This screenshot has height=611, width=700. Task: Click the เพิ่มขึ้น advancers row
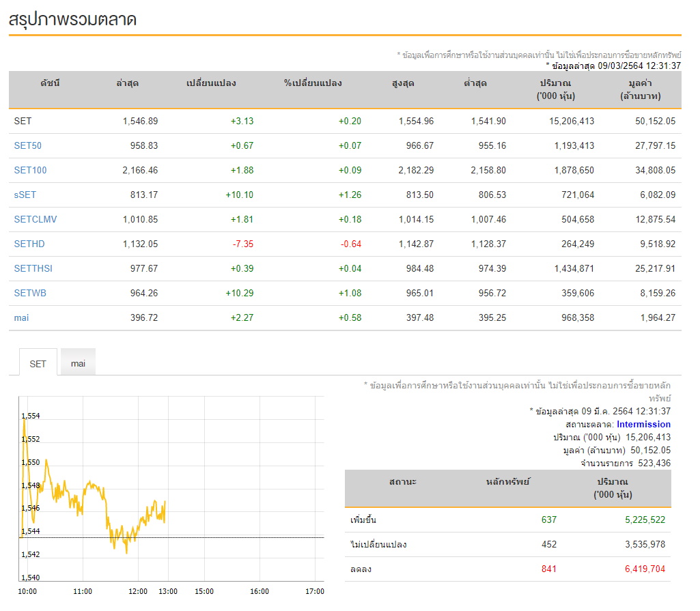click(507, 520)
